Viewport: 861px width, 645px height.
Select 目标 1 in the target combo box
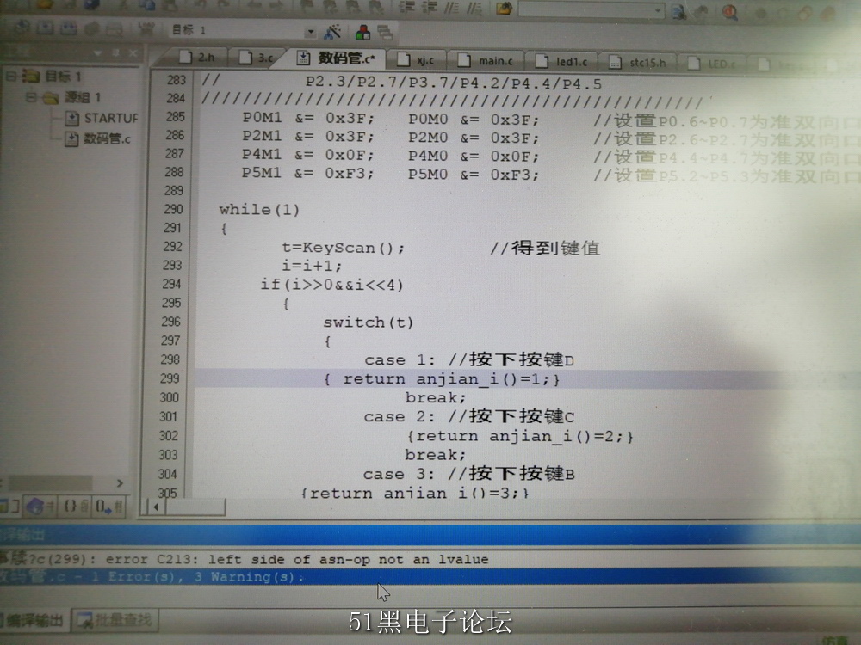coord(236,31)
